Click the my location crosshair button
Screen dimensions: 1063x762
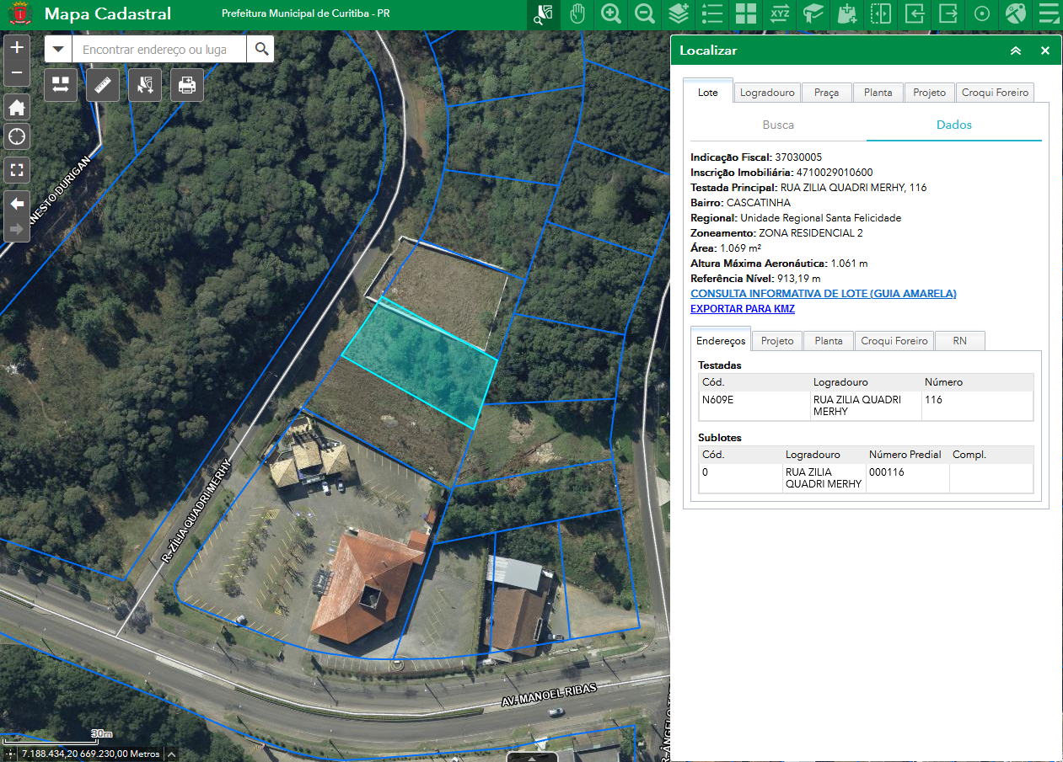(x=17, y=136)
